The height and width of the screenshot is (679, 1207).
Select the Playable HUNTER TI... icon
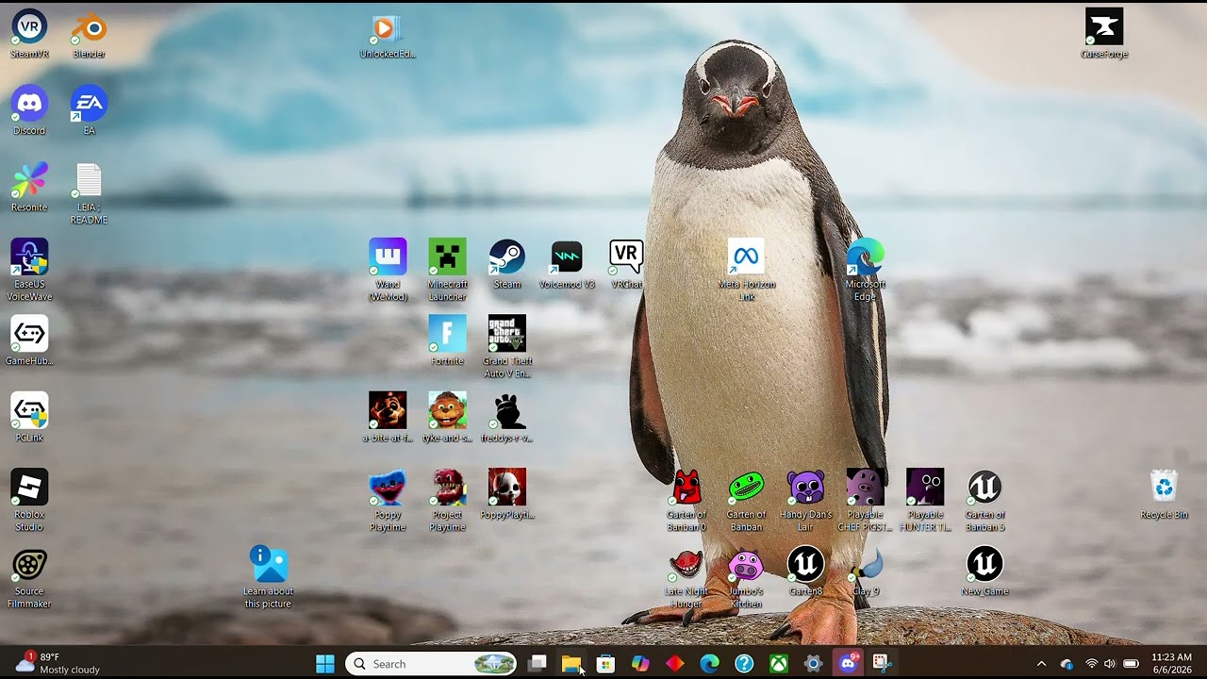(x=925, y=501)
